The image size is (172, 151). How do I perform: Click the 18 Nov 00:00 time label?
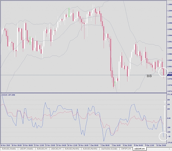pos(17,145)
